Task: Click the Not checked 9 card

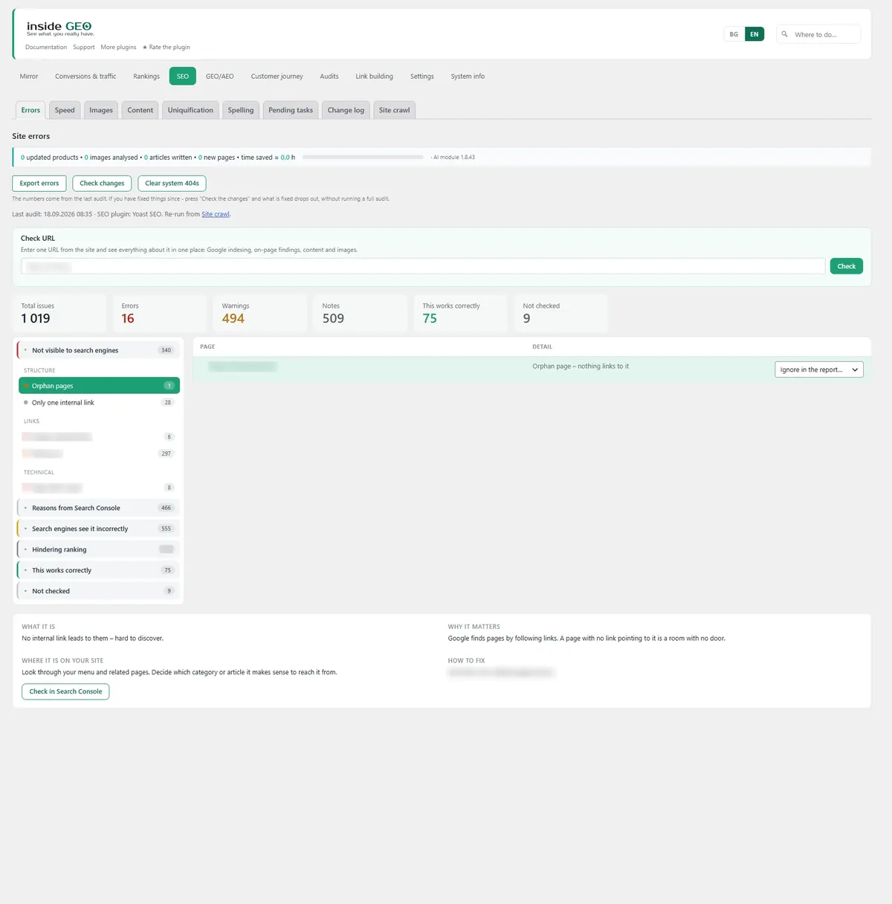Action: (x=561, y=313)
